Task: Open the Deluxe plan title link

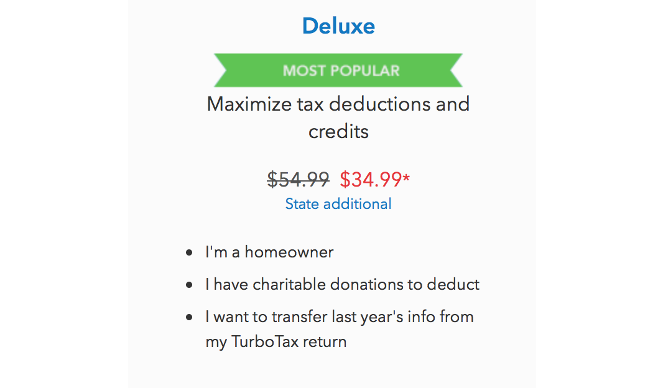Action: [x=338, y=26]
